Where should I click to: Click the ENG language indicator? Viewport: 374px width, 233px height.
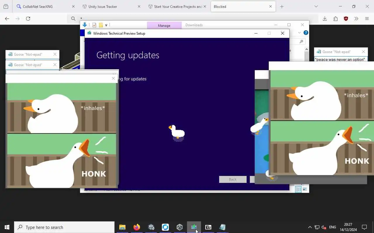point(333,227)
